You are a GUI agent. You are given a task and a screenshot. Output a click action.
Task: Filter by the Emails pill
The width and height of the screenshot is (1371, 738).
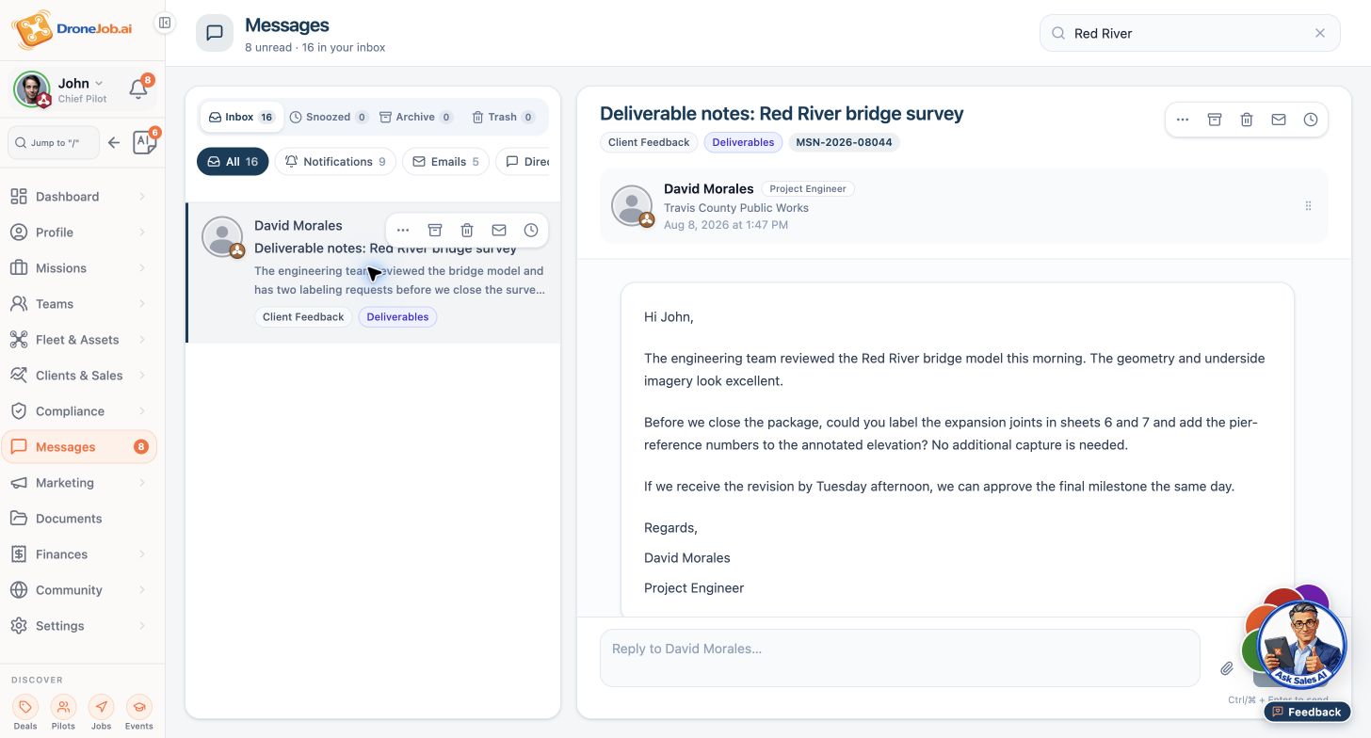click(x=445, y=162)
